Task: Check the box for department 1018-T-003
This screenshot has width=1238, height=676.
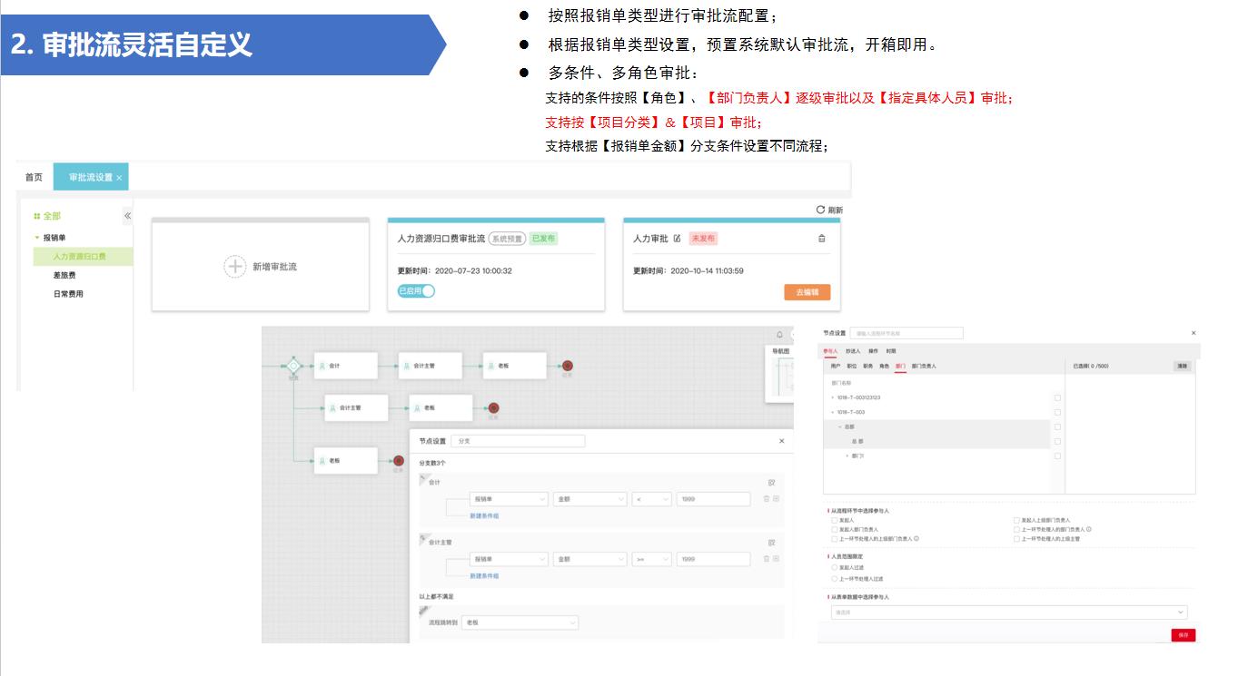Action: coord(1057,412)
